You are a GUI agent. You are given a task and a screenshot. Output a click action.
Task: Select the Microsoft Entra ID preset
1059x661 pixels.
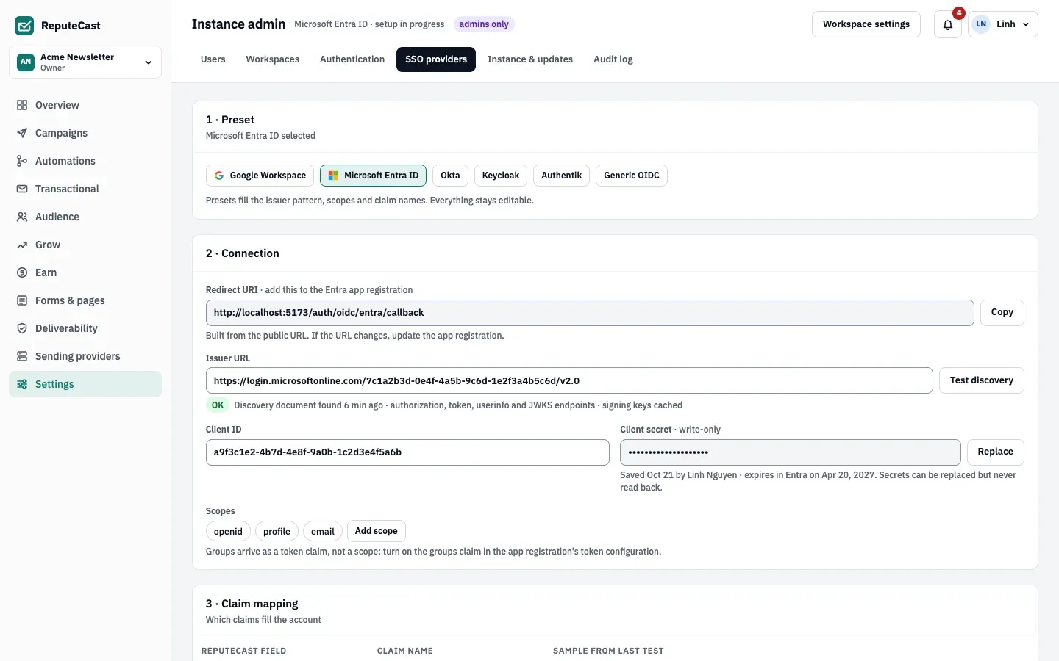coord(374,176)
